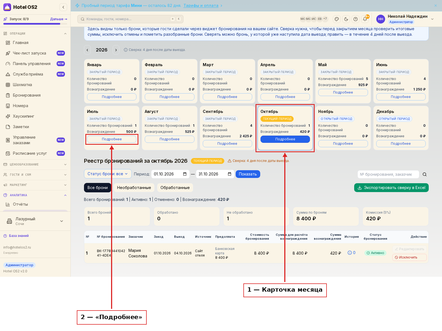Viewport: 442px width, 331px height.
Task: Open Чек-лист запуска in the sidebar
Action: (x=35, y=53)
